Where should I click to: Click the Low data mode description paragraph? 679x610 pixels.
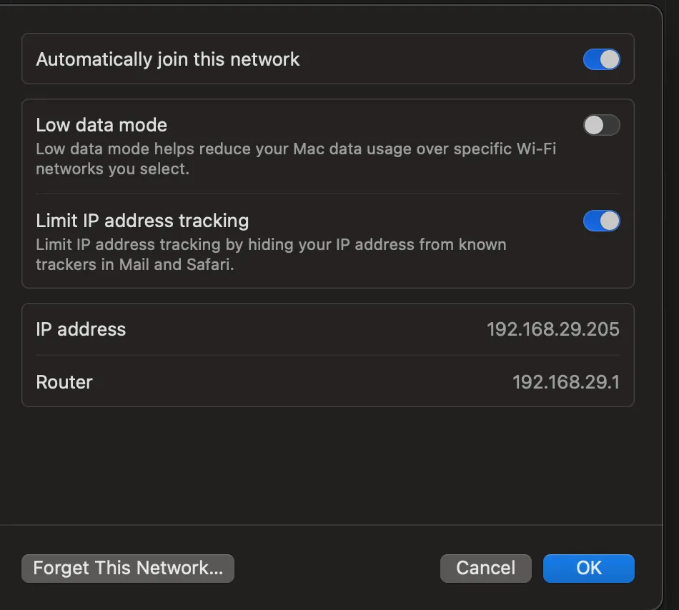pyautogui.click(x=295, y=159)
